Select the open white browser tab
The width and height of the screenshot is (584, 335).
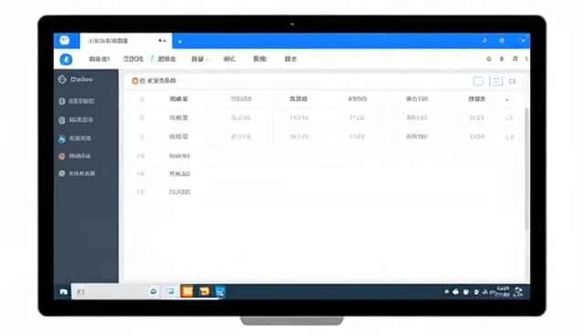tap(126, 41)
